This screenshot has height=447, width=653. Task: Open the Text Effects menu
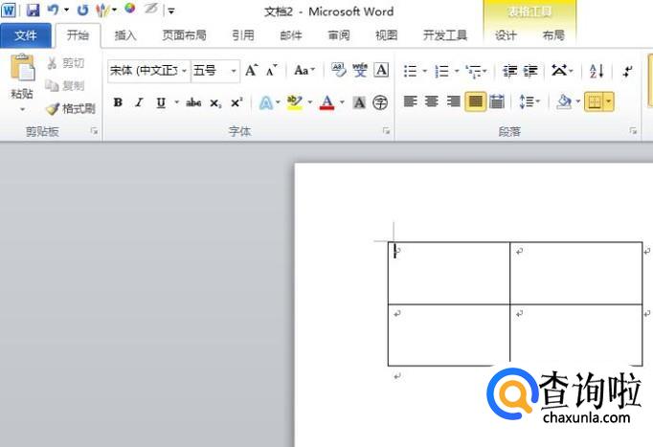point(269,102)
